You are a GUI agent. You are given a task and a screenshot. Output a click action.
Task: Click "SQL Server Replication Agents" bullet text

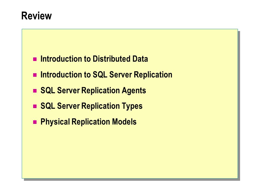coord(93,90)
